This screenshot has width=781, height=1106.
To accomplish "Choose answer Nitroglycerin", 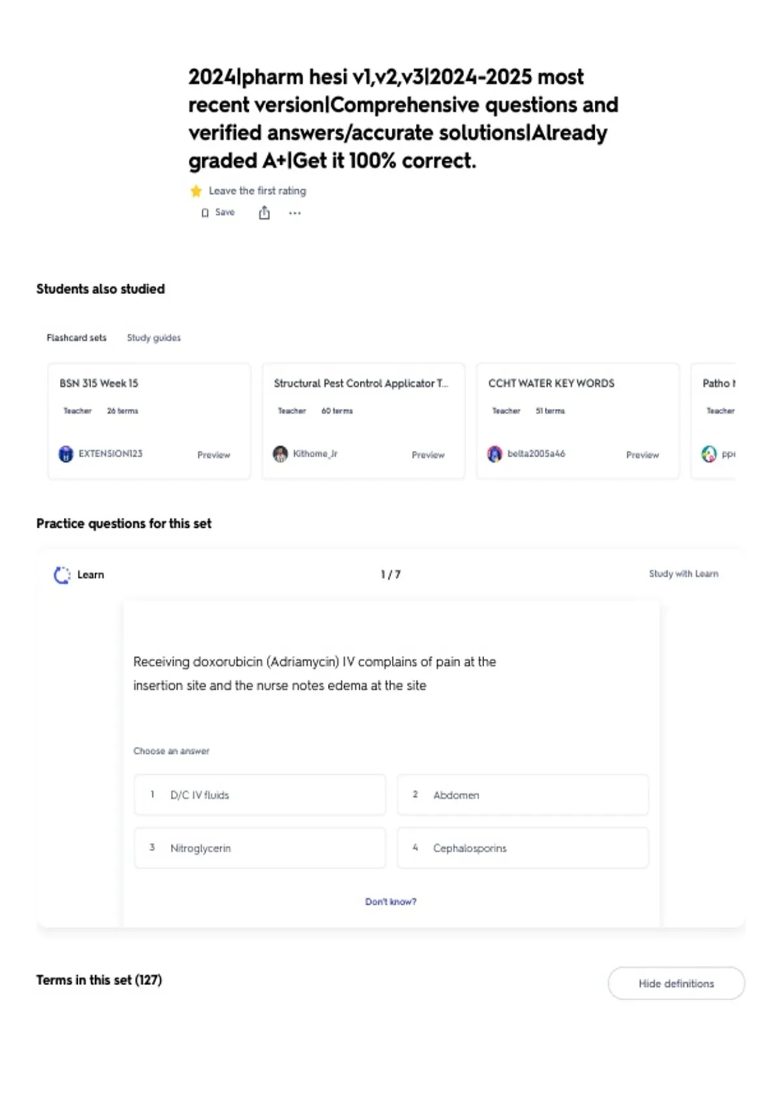I will [x=260, y=848].
